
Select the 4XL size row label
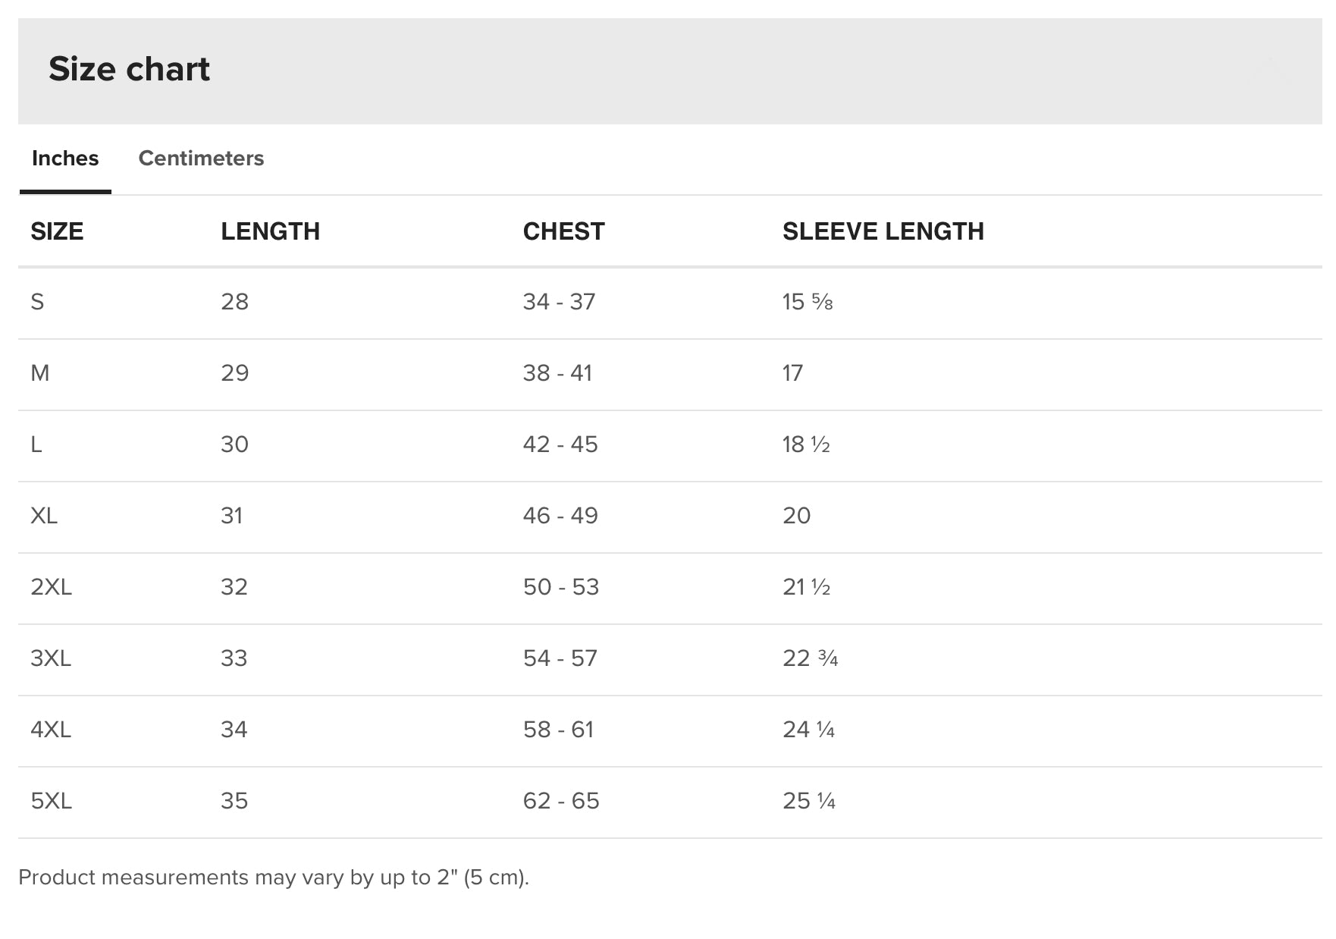pyautogui.click(x=51, y=730)
